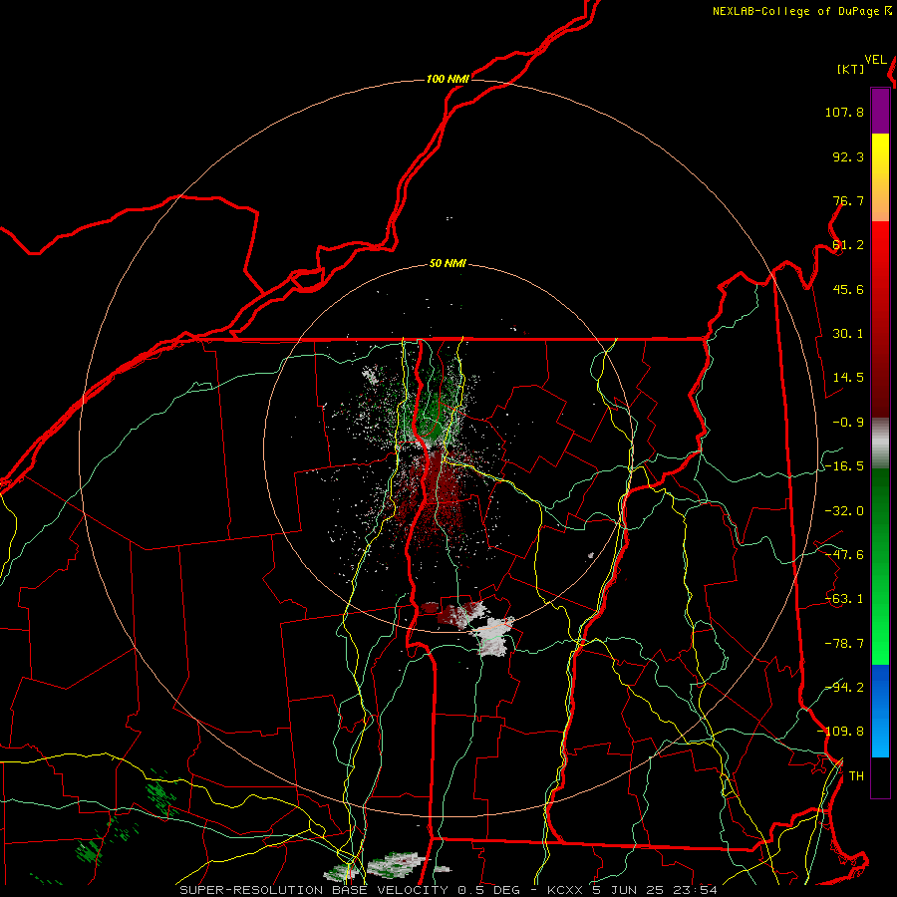
Task: Select the 107.8 value on the velocity scale
Action: coord(844,112)
